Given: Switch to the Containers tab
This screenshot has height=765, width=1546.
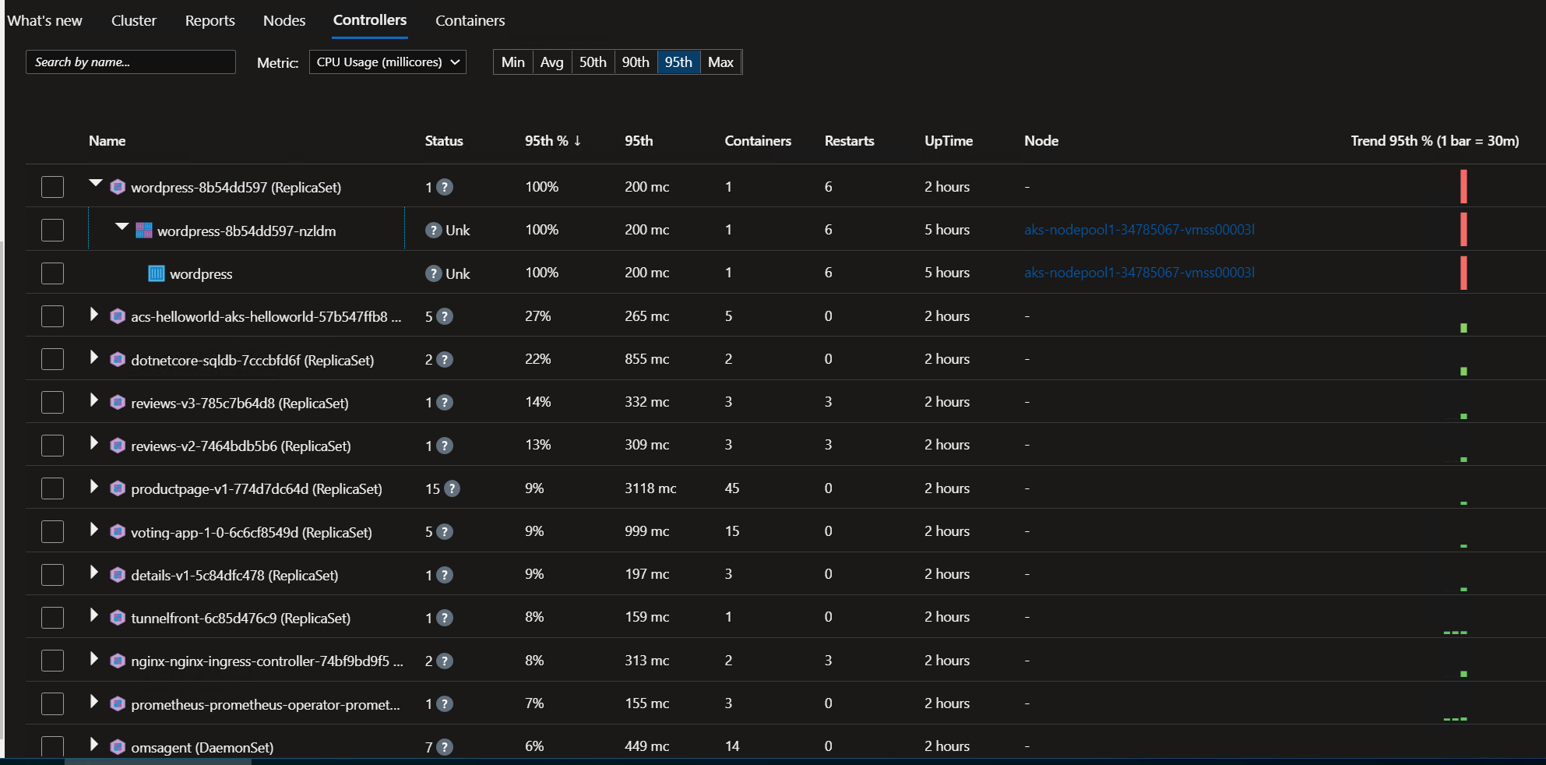Looking at the screenshot, I should (x=470, y=20).
